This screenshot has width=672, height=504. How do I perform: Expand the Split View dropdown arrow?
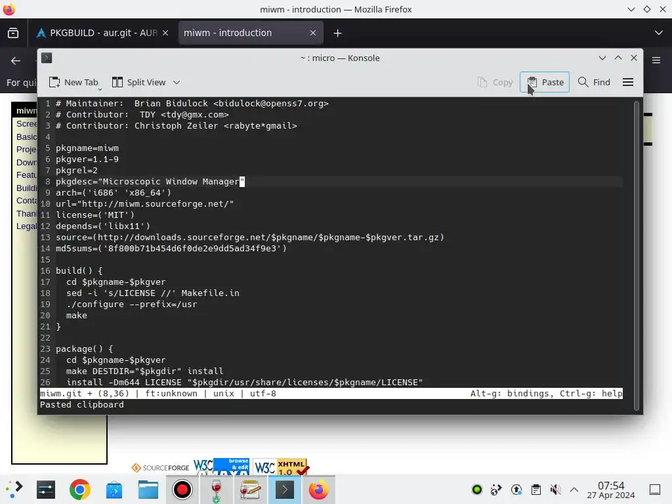177,82
